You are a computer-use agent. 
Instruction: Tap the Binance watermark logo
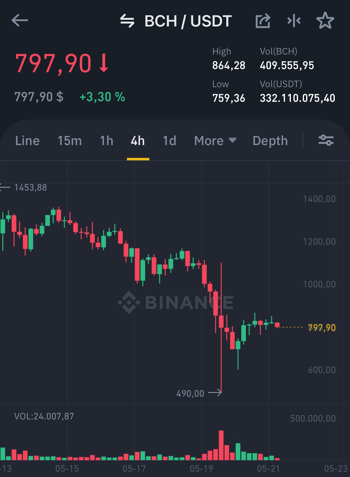point(175,302)
